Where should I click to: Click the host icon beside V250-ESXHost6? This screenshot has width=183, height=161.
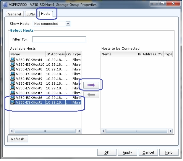pyautogui.click(x=12, y=97)
